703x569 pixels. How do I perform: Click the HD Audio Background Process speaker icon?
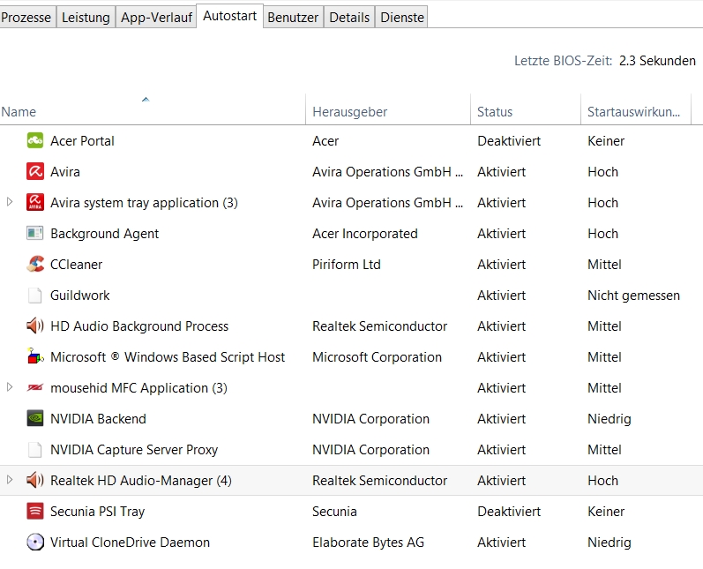35,326
